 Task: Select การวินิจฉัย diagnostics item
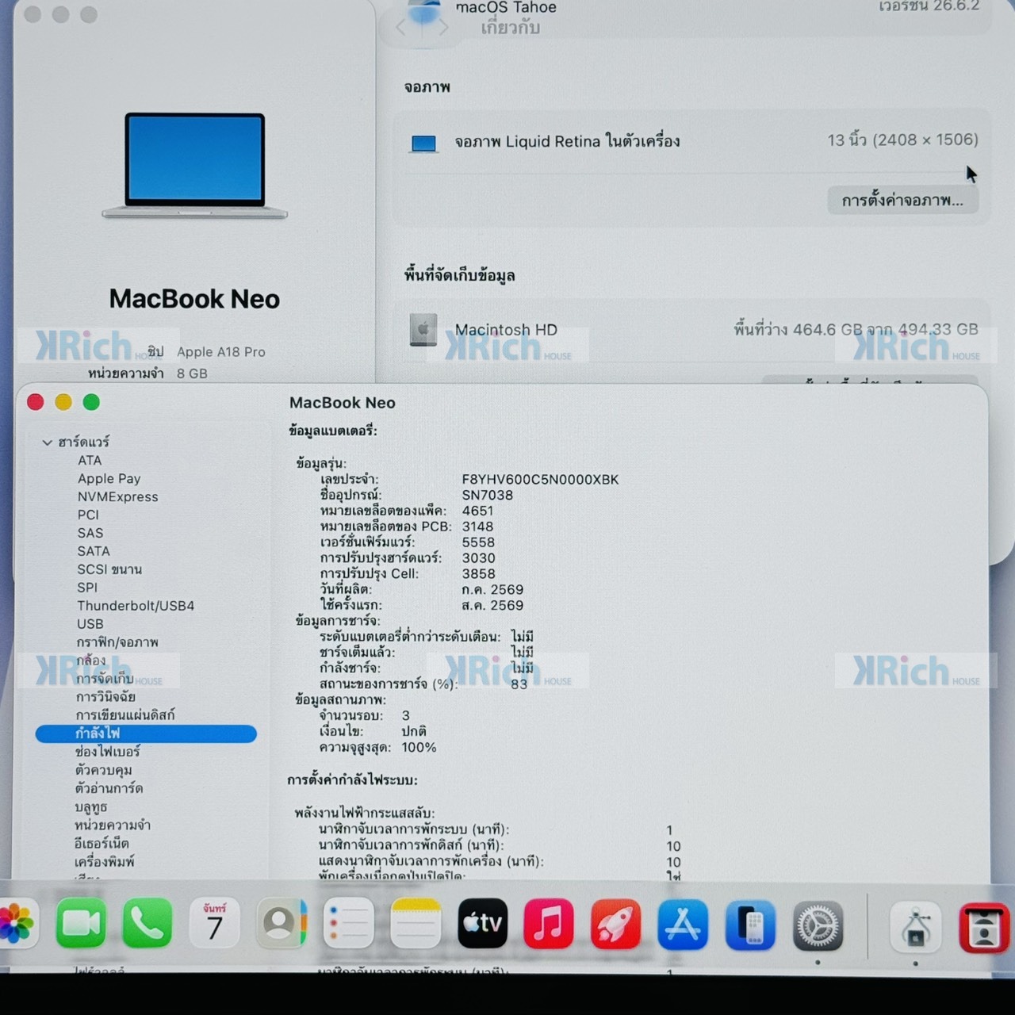[105, 697]
